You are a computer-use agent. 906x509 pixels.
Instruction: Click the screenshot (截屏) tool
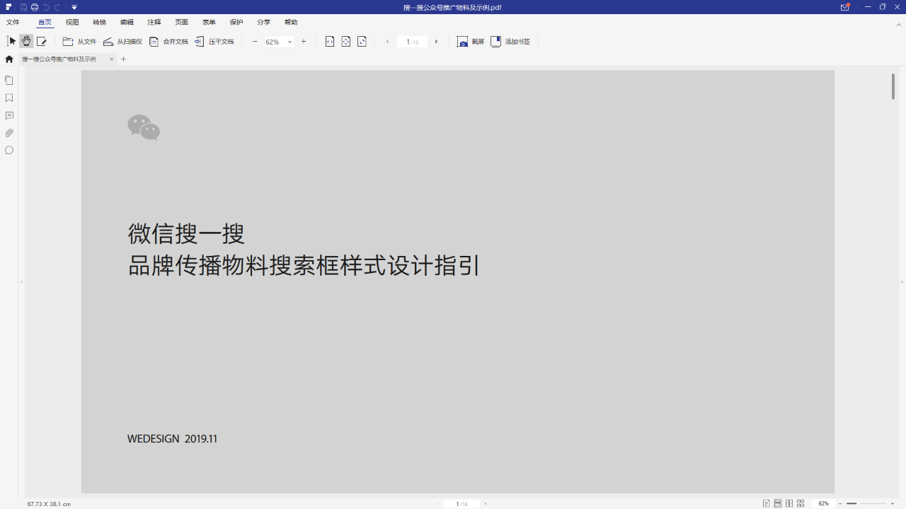click(x=471, y=42)
